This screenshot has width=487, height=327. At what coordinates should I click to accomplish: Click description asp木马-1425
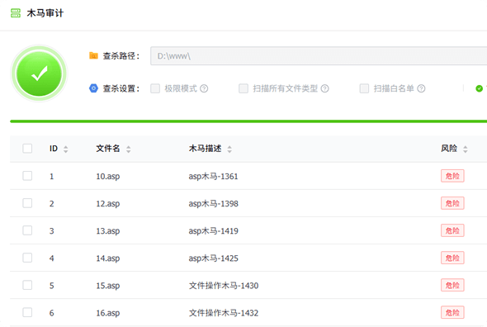tap(214, 258)
